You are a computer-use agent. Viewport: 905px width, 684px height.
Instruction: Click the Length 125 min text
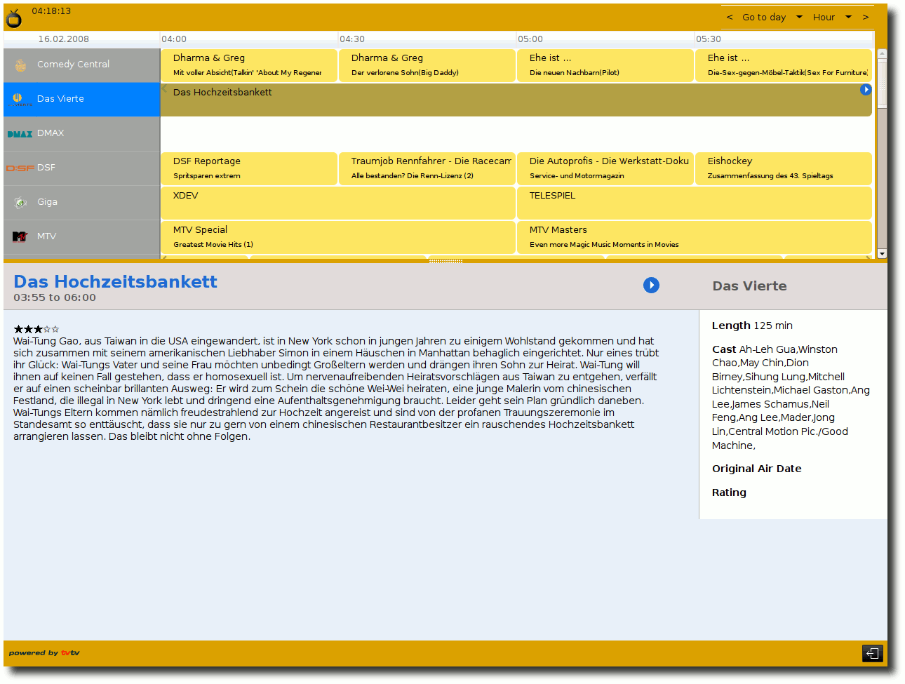click(x=752, y=326)
